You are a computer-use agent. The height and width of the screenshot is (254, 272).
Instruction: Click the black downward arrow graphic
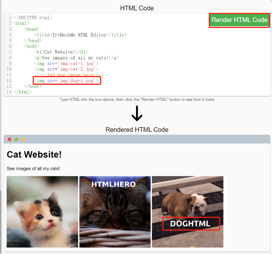(137, 113)
